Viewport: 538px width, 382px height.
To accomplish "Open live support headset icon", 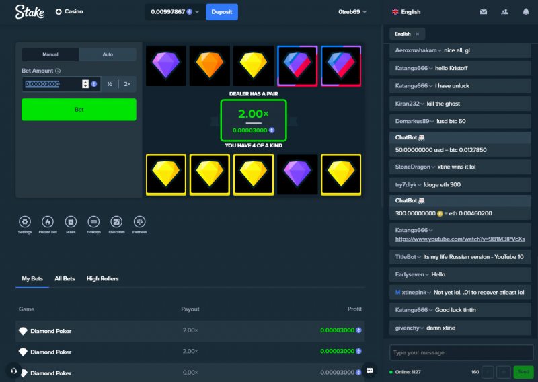I will (x=13, y=371).
